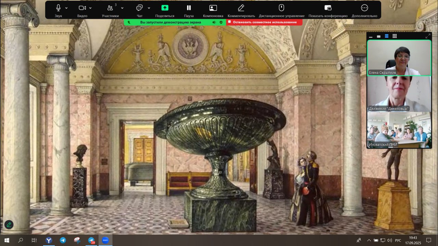Open Telegram from the Windows taskbar
This screenshot has width=438, height=246.
[63, 240]
